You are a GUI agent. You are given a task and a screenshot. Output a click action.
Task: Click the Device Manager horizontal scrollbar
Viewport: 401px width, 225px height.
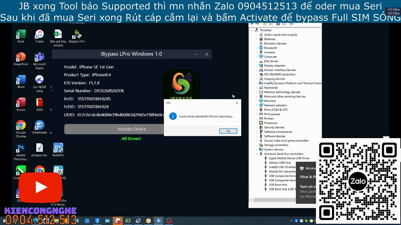274,200
